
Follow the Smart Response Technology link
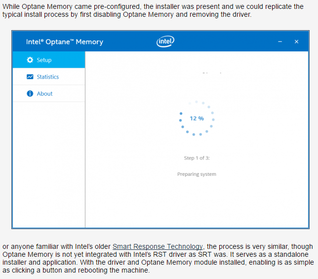[158, 246]
